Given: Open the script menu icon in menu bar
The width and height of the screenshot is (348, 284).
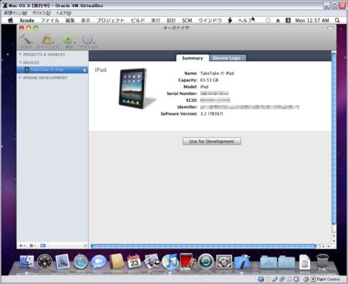Looking at the screenshot, I should coord(230,21).
